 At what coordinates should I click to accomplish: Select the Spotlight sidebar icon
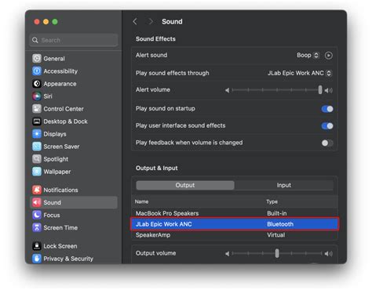[x=37, y=159]
